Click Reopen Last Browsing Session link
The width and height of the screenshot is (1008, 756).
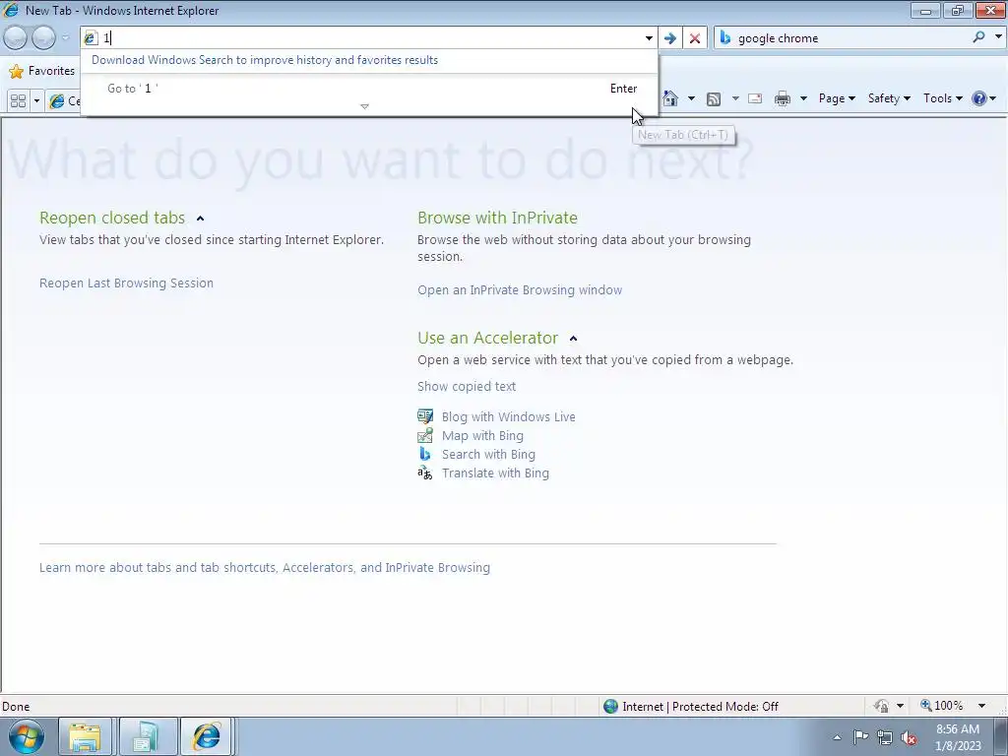click(126, 283)
